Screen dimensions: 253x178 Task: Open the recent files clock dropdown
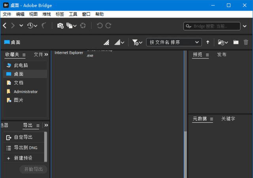click(32, 26)
